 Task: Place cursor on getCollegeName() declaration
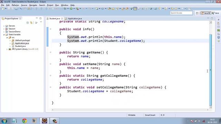click(x=97, y=76)
